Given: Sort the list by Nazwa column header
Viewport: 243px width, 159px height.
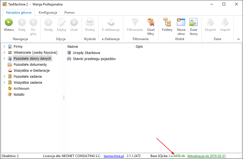Looking at the screenshot, I should tap(98, 47).
